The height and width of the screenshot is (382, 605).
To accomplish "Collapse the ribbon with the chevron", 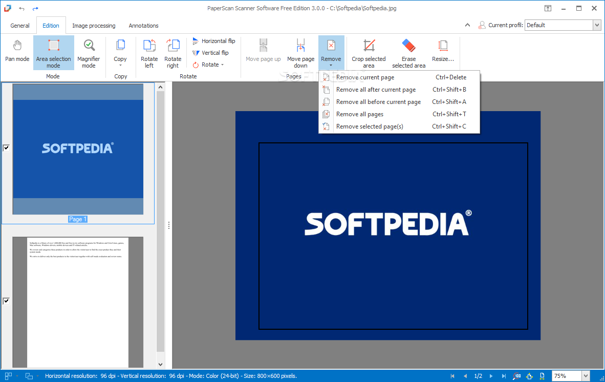I will coord(467,25).
